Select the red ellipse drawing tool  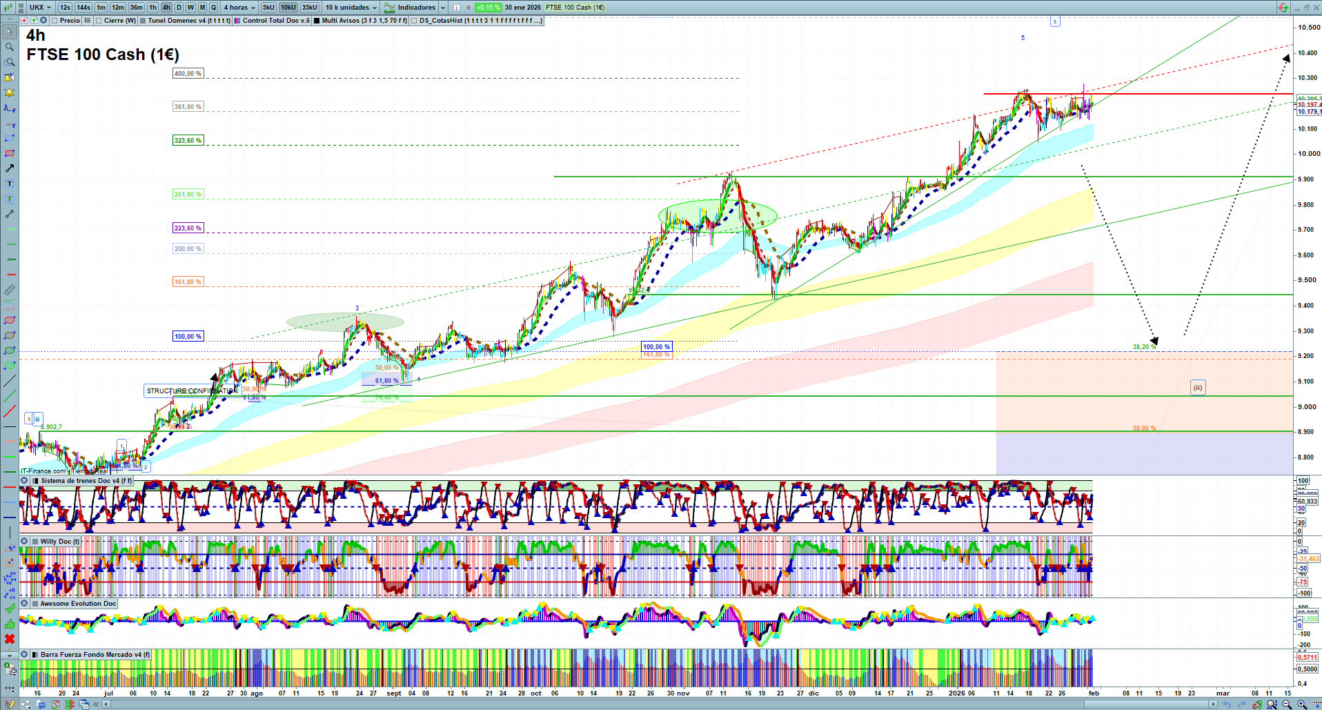10,320
